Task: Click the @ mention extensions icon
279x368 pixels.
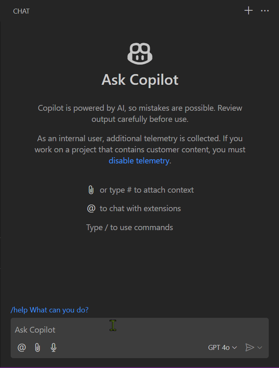Action: coord(21,347)
